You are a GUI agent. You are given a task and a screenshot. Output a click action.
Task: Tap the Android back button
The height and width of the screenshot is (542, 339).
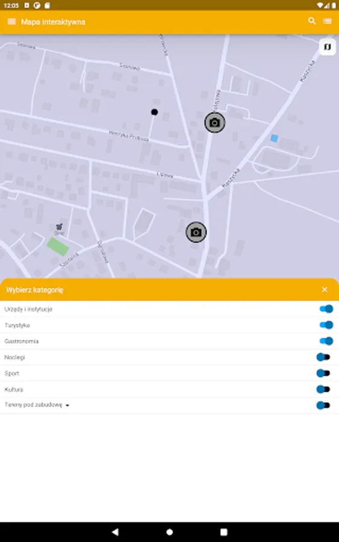click(115, 532)
